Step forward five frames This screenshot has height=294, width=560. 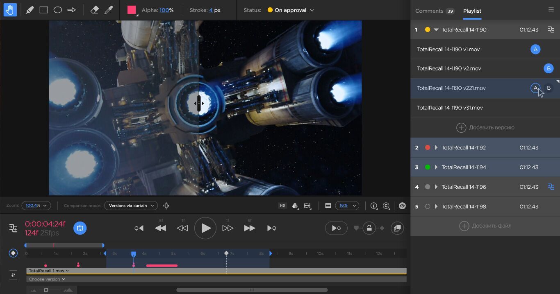coord(249,228)
